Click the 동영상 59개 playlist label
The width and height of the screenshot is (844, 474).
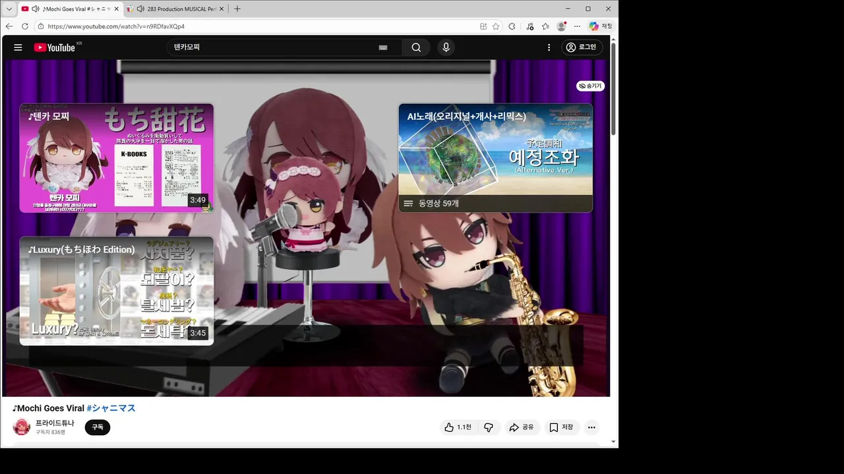[438, 203]
